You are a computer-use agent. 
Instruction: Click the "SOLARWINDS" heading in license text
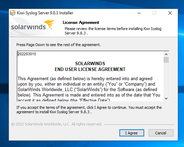tap(90, 63)
